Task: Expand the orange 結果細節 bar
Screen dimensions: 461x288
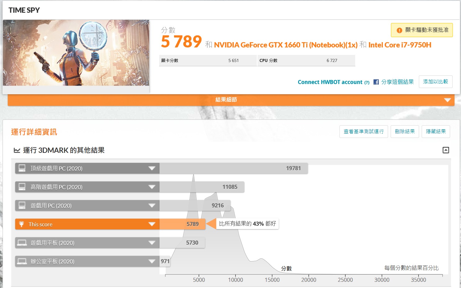Action: (231, 100)
